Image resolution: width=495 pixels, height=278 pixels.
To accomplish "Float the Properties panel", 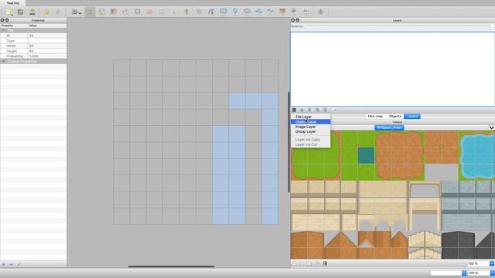I will (x=7, y=20).
